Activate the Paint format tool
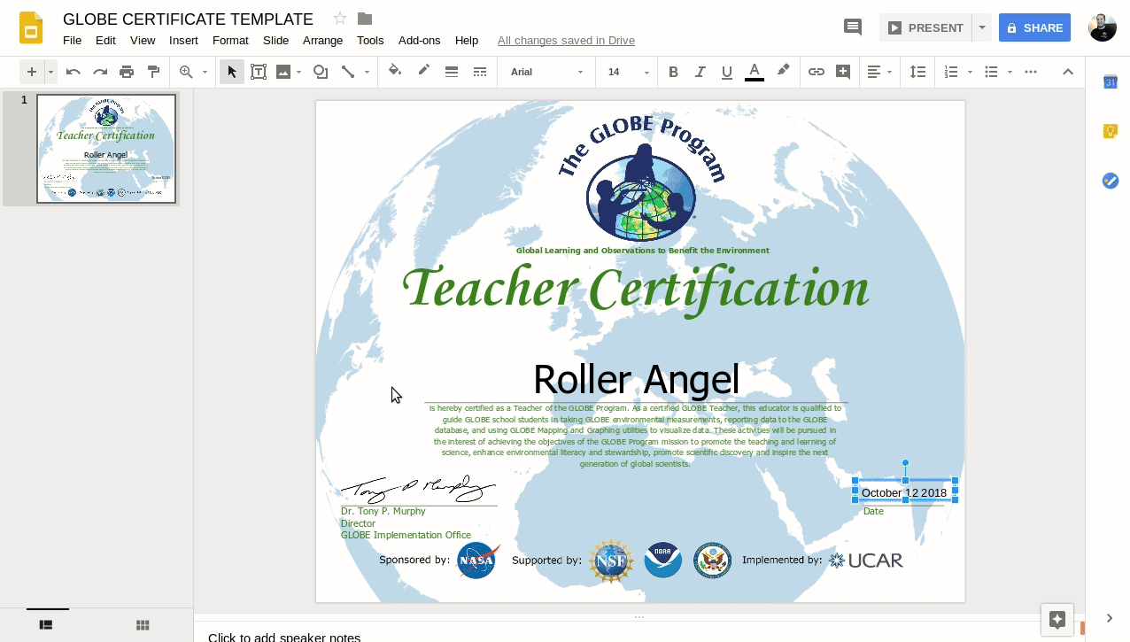 (153, 72)
